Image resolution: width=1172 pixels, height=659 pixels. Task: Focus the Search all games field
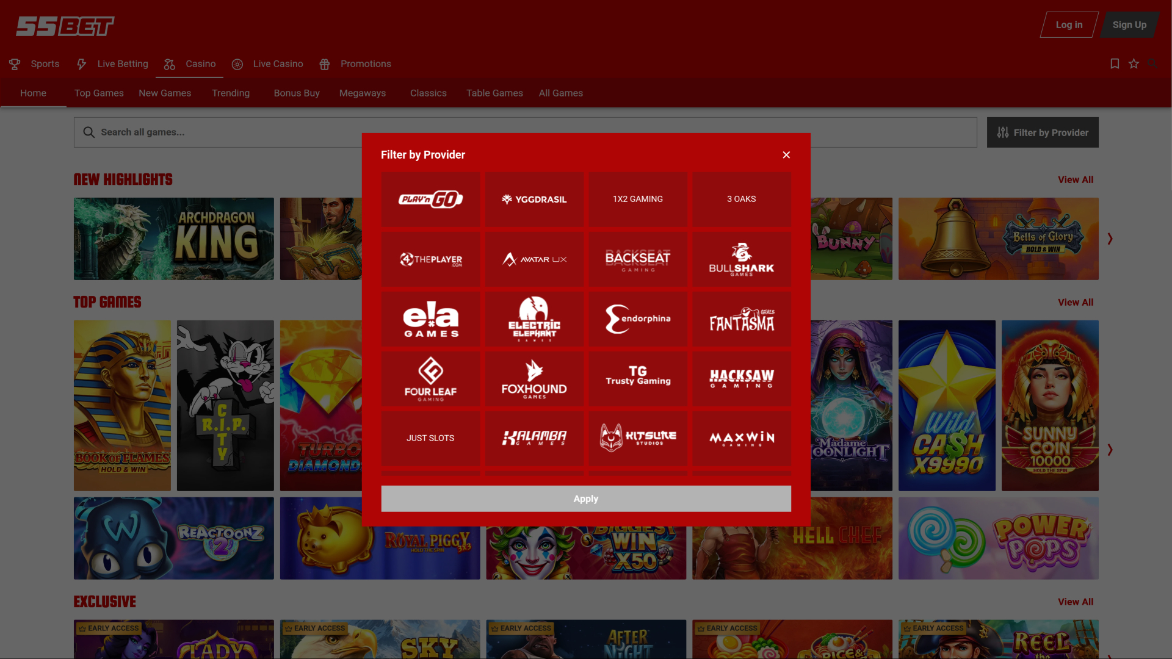pyautogui.click(x=525, y=132)
